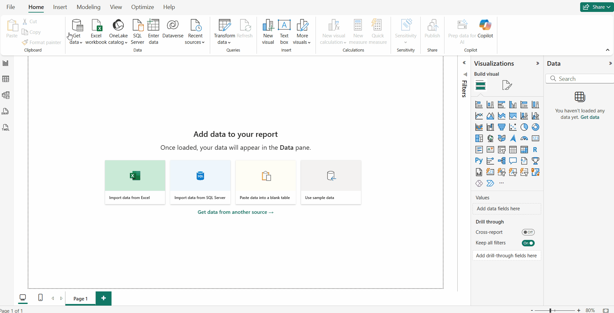Screen dimensions: 614x313
Task: Choose Import data from Excel
Action: pos(135,182)
